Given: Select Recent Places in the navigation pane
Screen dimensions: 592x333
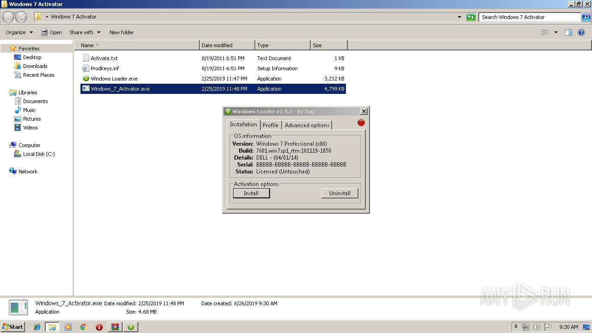Looking at the screenshot, I should click(38, 75).
